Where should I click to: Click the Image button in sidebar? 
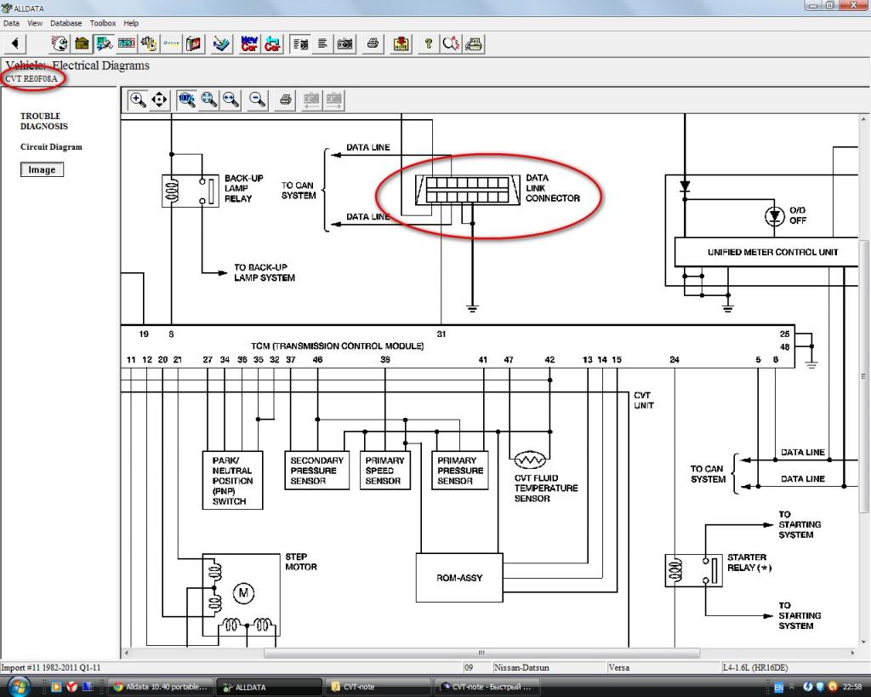tap(42, 169)
